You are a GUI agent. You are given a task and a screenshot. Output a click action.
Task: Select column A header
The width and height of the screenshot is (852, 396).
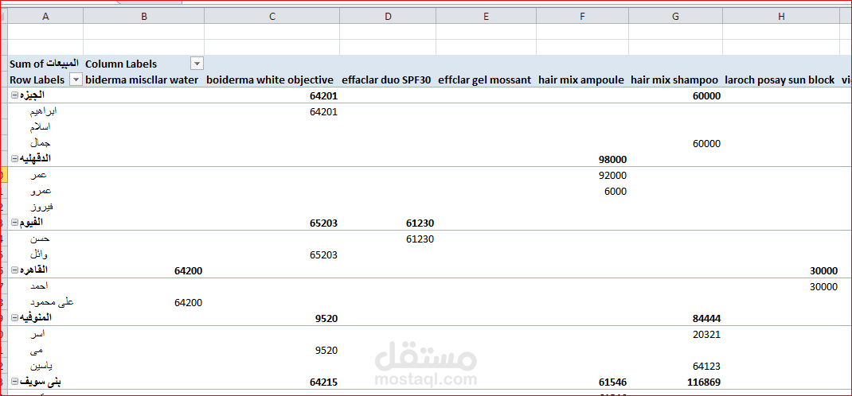tap(45, 16)
